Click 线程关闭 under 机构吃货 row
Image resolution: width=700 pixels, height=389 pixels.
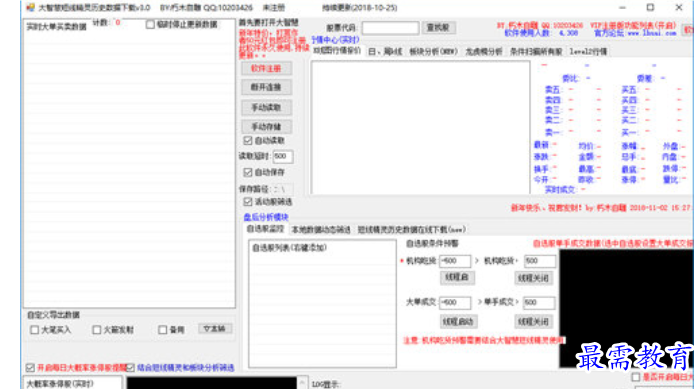click(x=533, y=278)
